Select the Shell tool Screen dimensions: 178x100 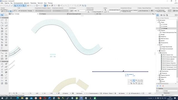6,26
